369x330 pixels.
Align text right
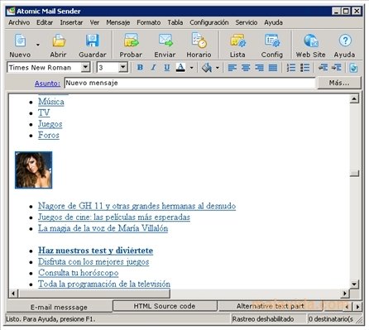259,68
